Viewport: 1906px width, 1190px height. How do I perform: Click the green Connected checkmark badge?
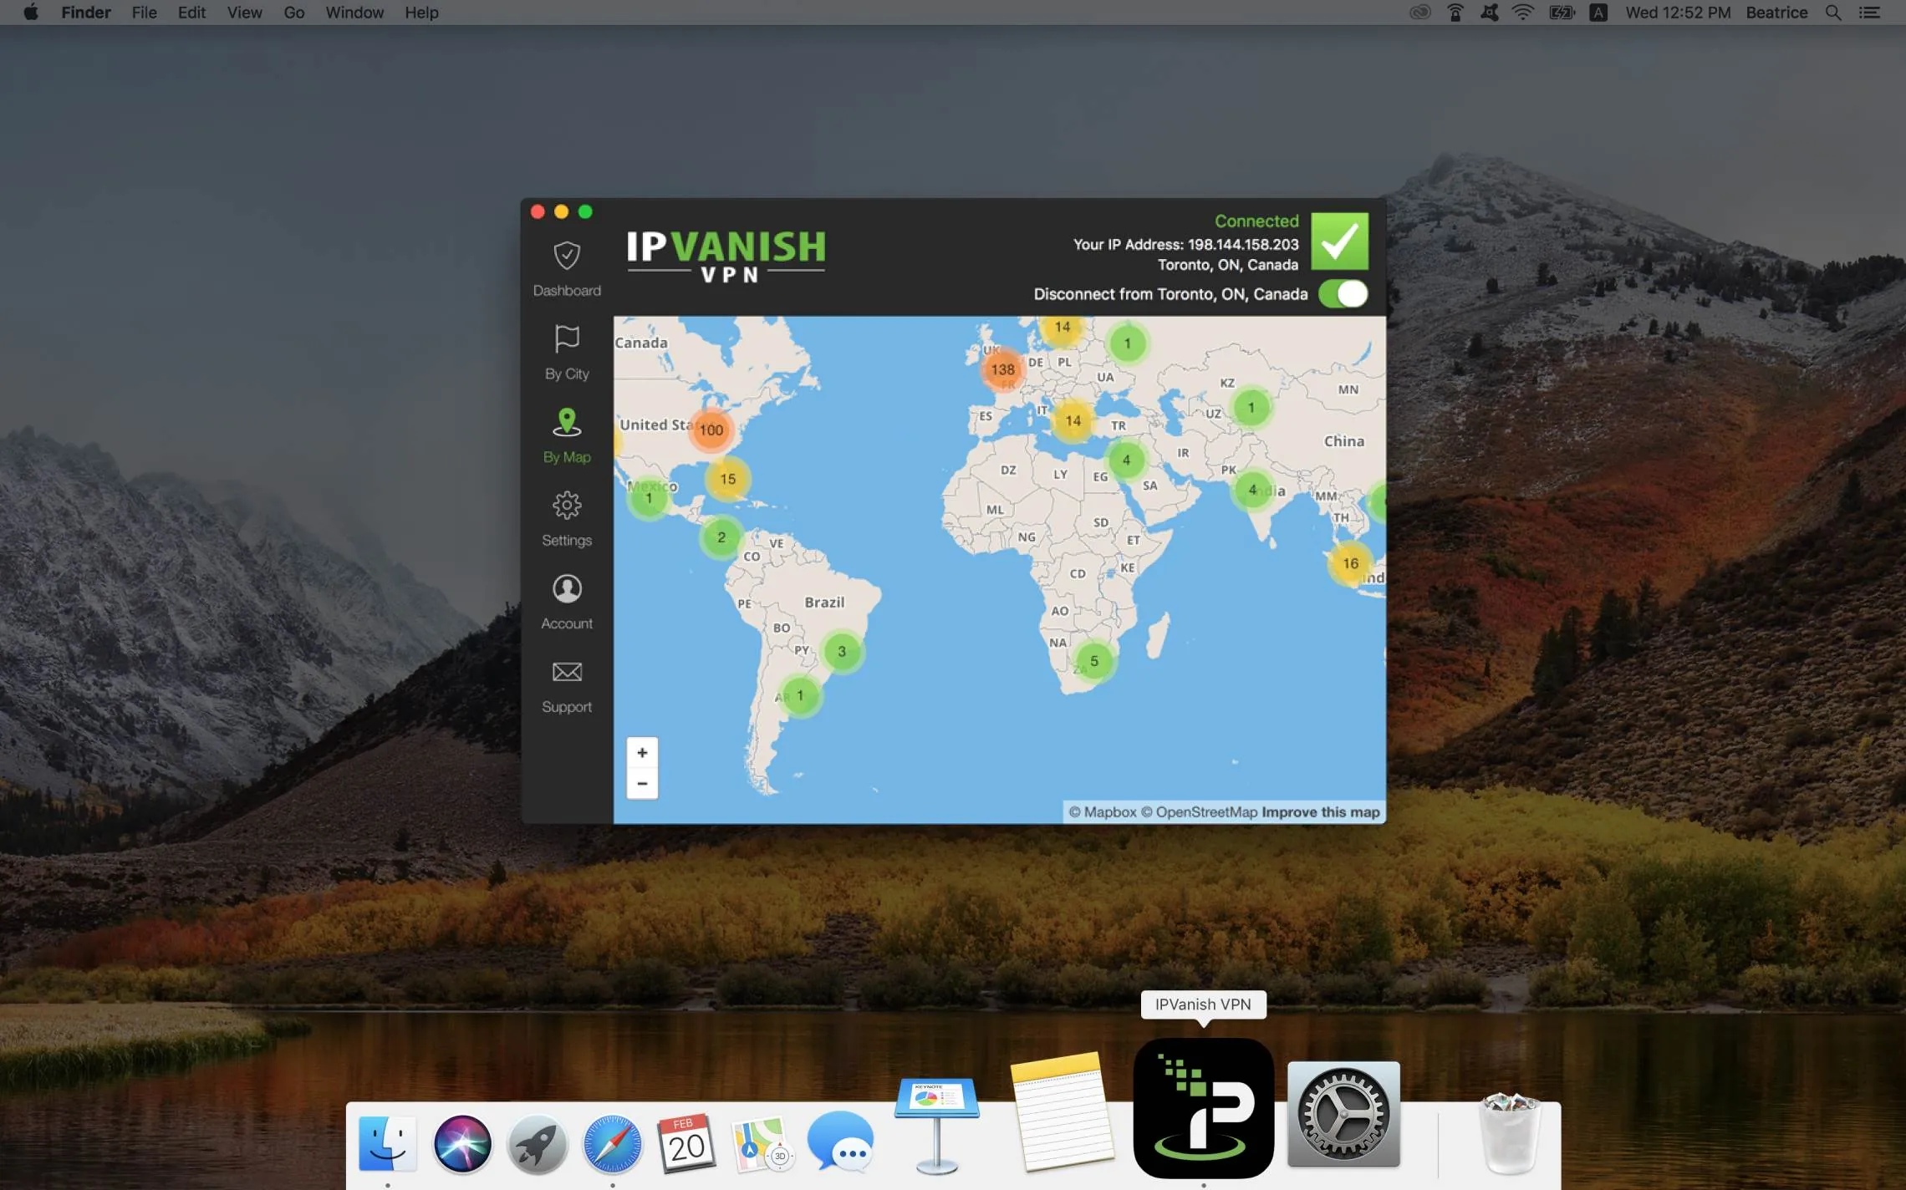tap(1339, 242)
